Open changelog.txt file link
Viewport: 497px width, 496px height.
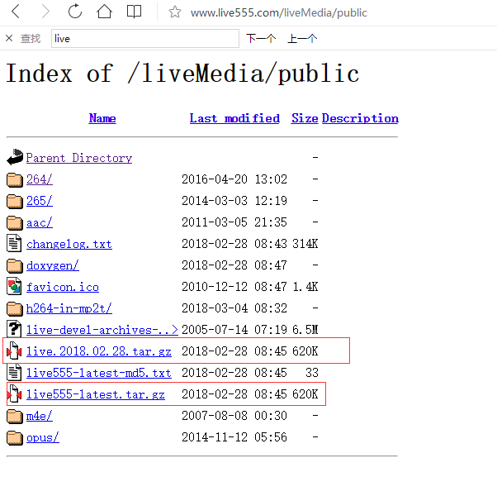pyautogui.click(x=69, y=244)
